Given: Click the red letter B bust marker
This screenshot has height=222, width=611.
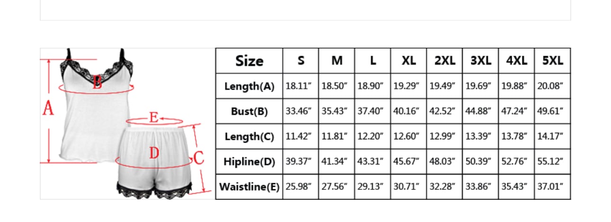Looking at the screenshot, I should [x=97, y=84].
